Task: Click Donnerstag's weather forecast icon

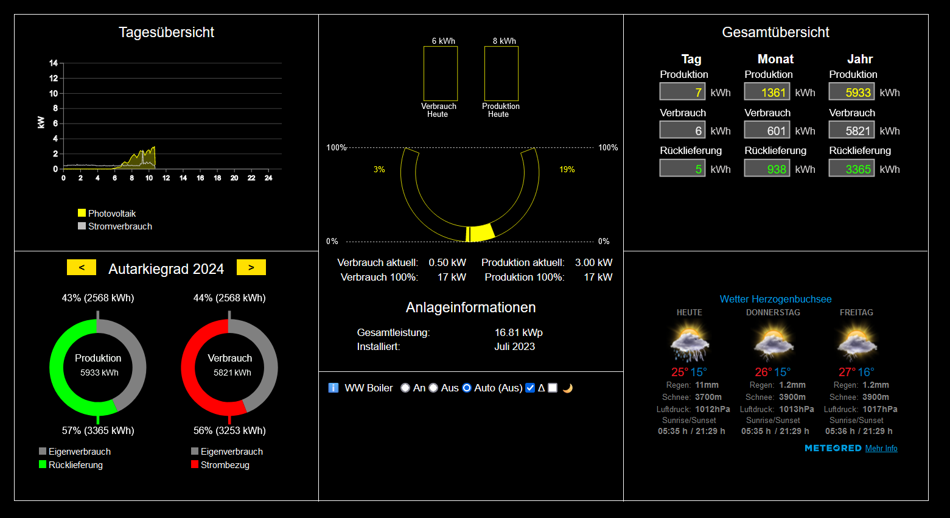Action: pos(773,343)
